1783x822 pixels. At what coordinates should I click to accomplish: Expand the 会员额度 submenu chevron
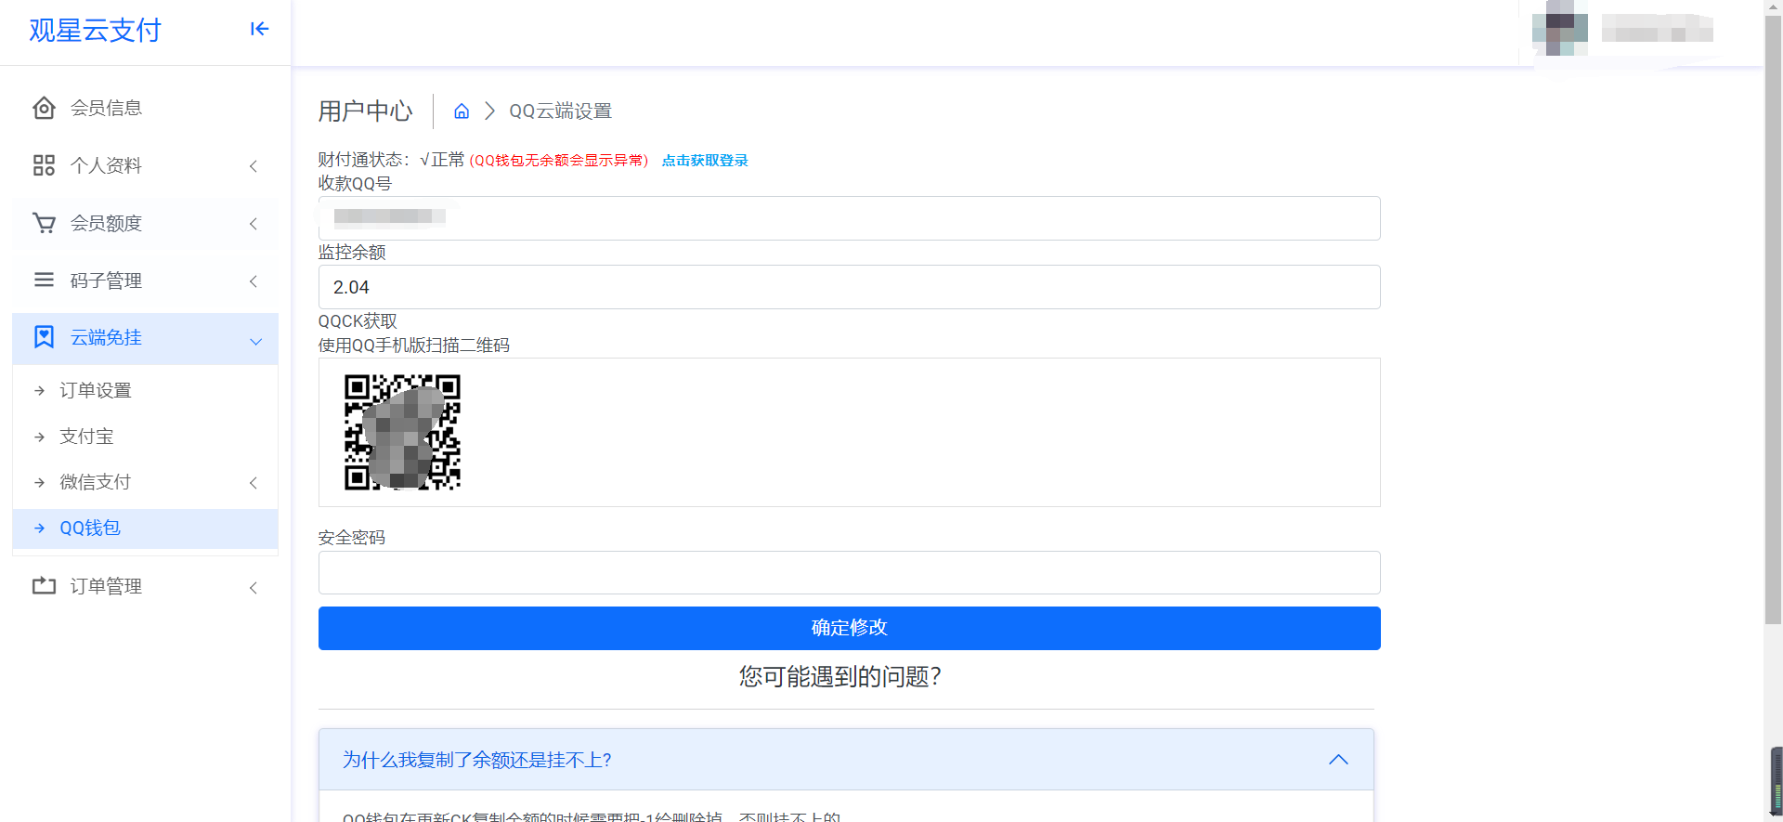point(254,224)
